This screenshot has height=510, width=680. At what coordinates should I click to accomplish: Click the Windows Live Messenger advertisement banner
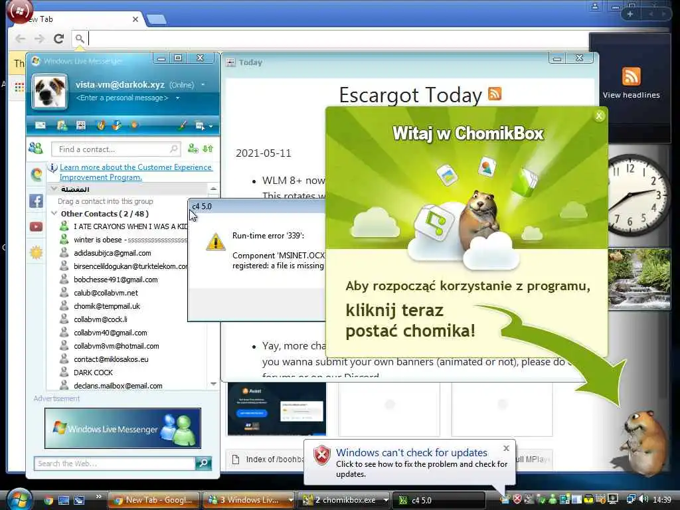coord(123,428)
